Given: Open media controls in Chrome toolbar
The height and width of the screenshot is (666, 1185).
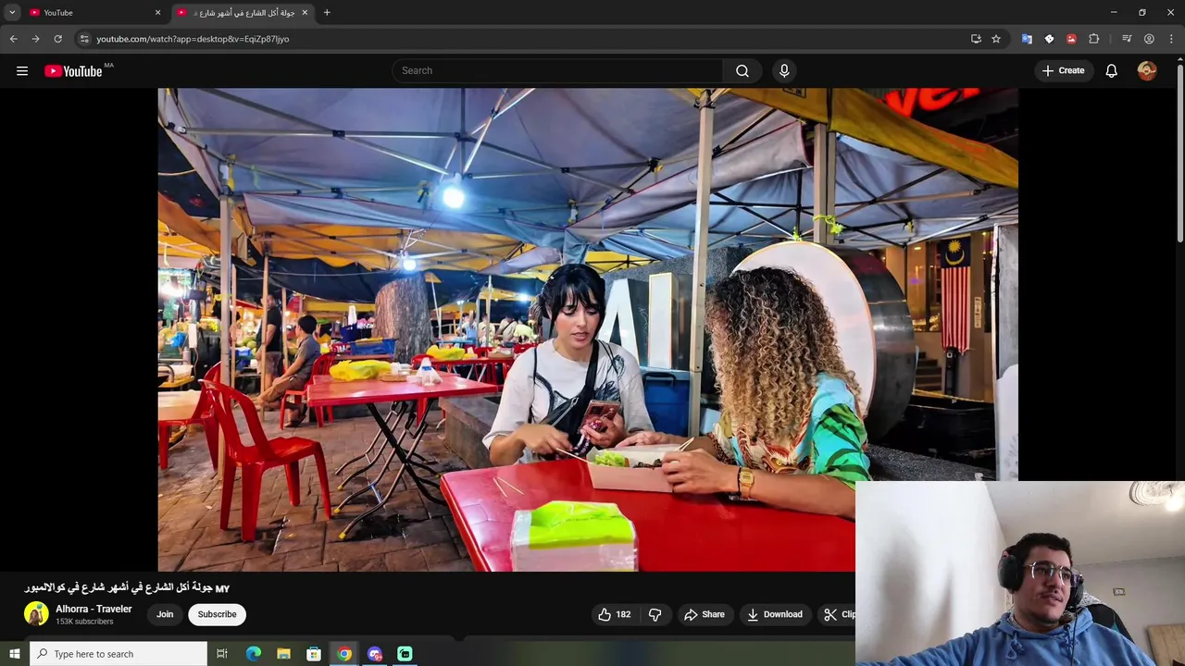Looking at the screenshot, I should (x=1127, y=39).
